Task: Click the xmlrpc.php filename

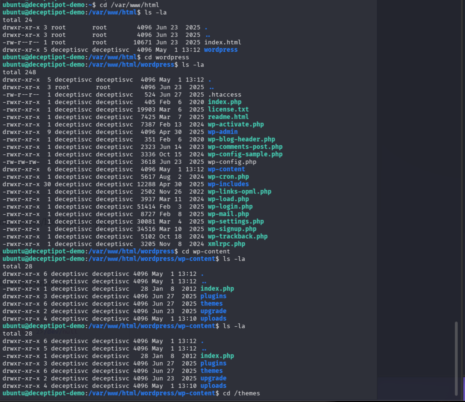Action: click(x=226, y=244)
